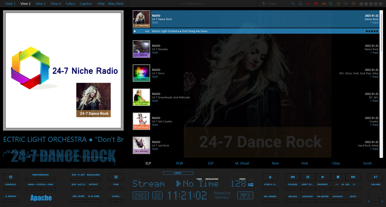The image size is (386, 207).
Task: Toggle the Lossy indicator
Action: 178,173
